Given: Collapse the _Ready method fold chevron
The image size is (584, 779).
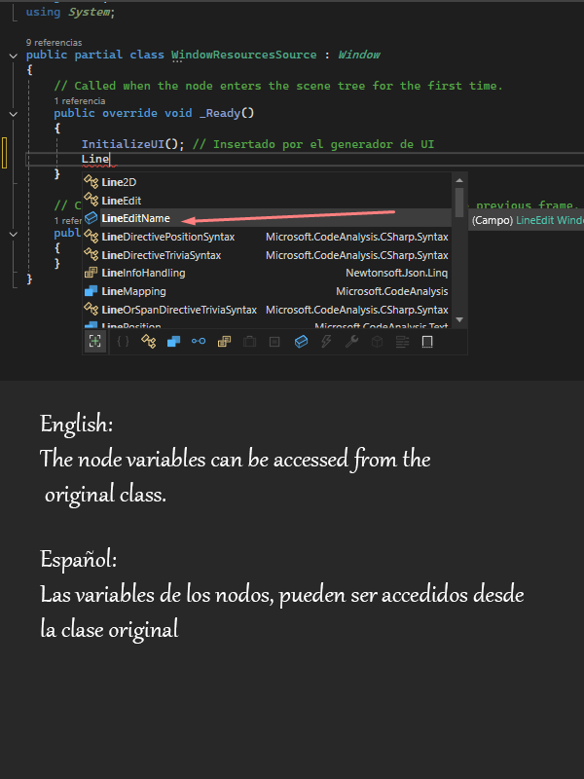Looking at the screenshot, I should (x=14, y=114).
